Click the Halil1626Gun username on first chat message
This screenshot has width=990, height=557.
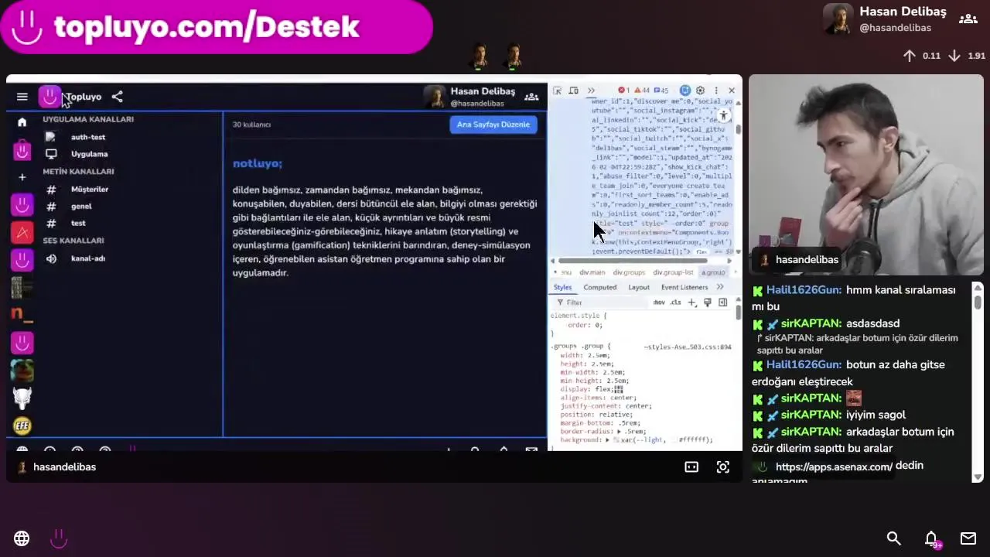[804, 290]
